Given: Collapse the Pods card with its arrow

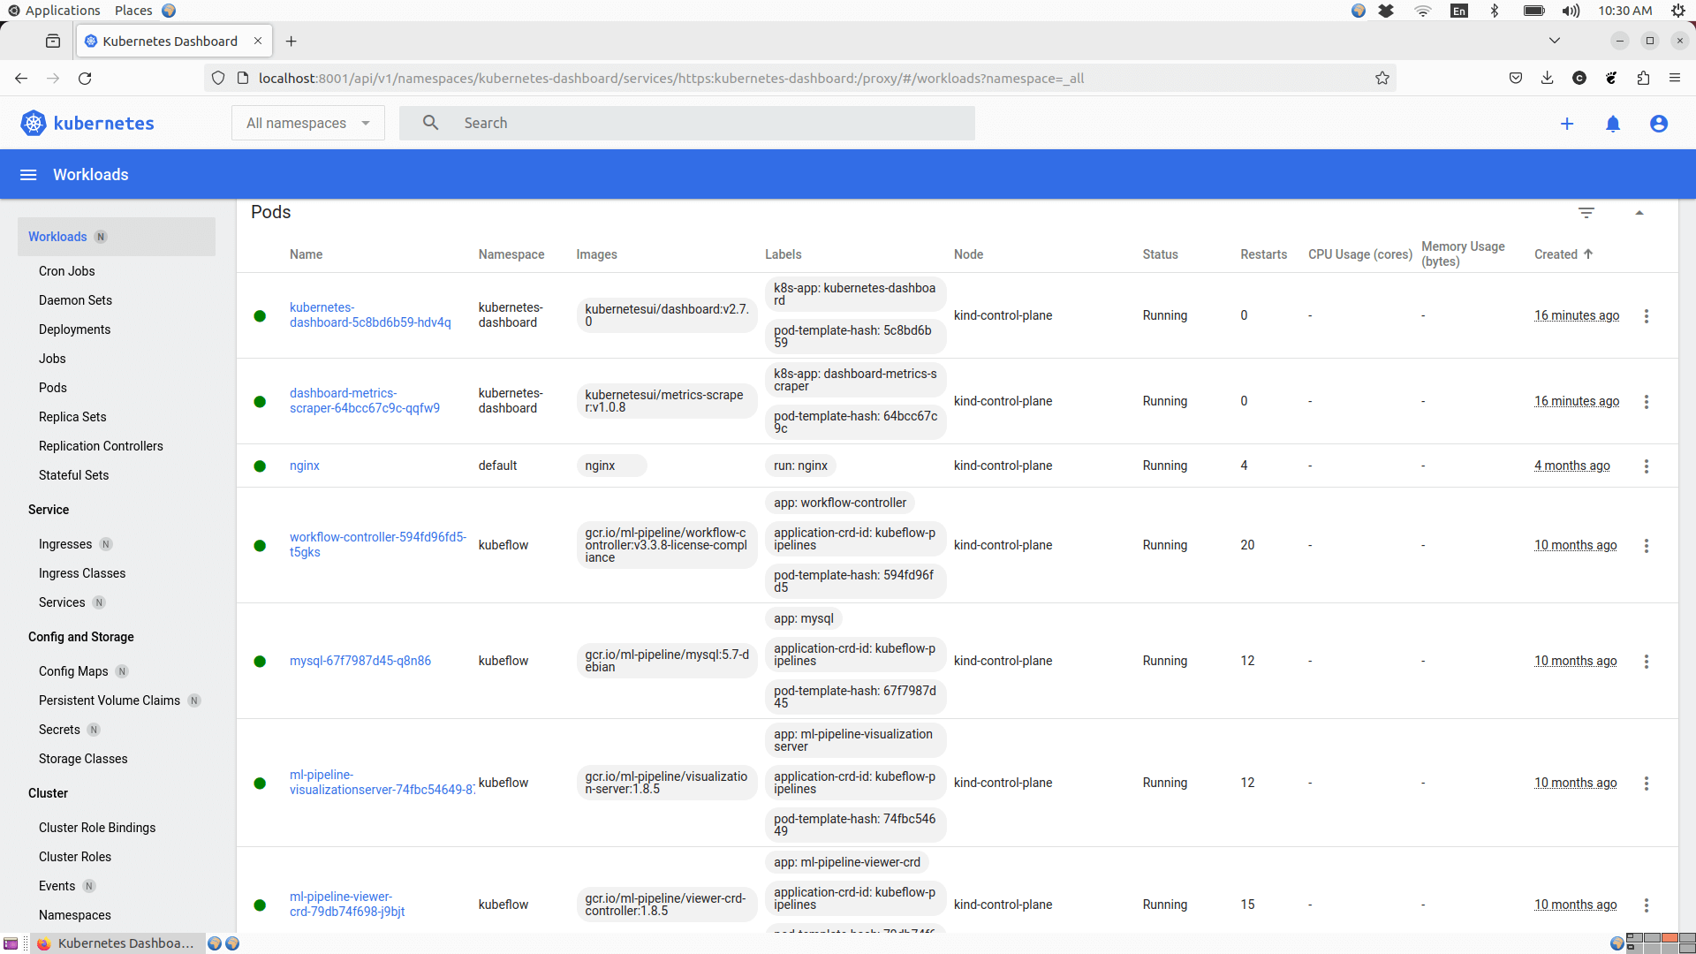Looking at the screenshot, I should [x=1639, y=212].
